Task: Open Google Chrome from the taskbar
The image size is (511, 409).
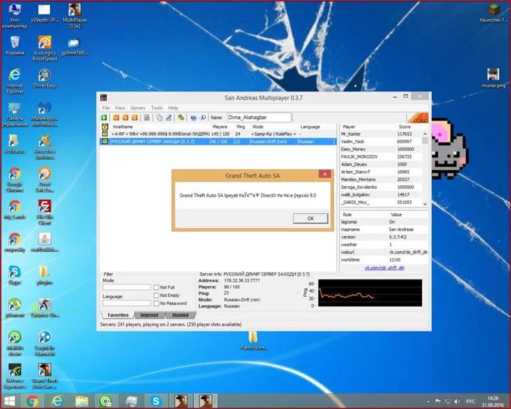Action: [x=33, y=401]
